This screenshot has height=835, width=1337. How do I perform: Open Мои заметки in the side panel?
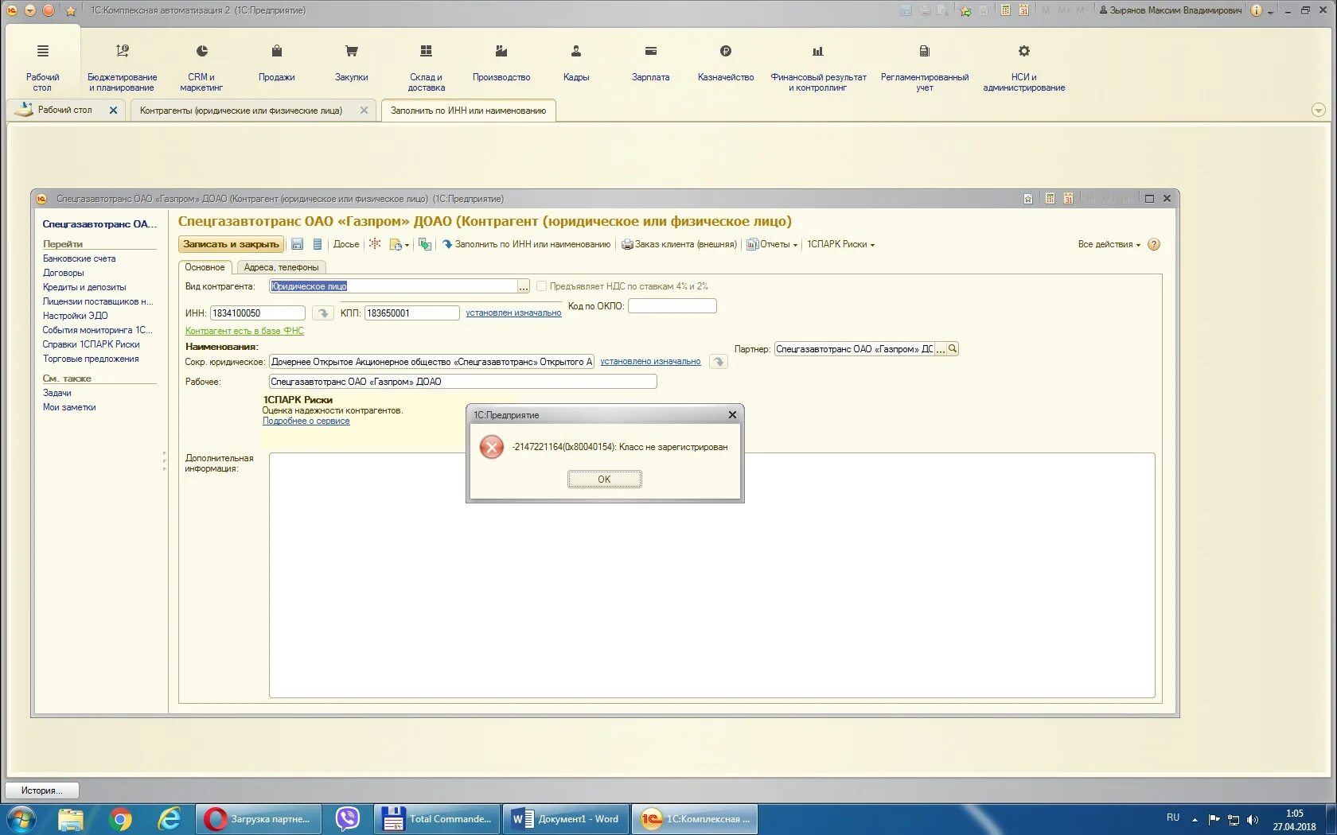pyautogui.click(x=69, y=407)
